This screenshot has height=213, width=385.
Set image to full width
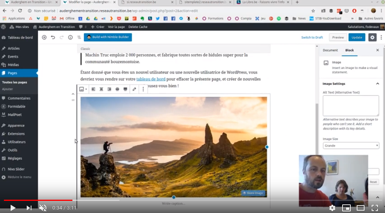(125, 89)
